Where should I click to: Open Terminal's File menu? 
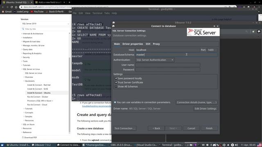click(75, 13)
